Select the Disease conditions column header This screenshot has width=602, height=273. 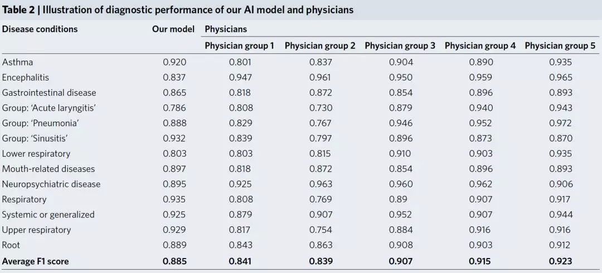pos(40,29)
